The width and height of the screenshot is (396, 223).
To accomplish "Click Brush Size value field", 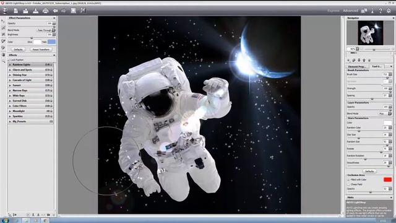I will click(x=385, y=74).
